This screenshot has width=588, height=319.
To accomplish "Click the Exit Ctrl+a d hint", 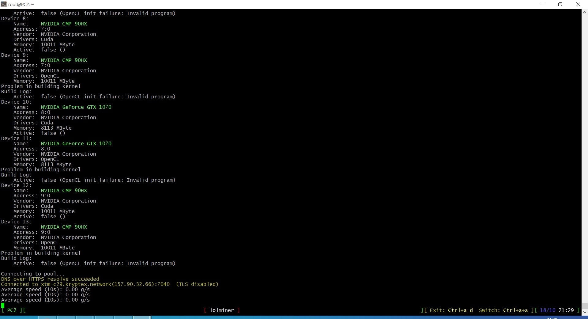I will point(451,310).
